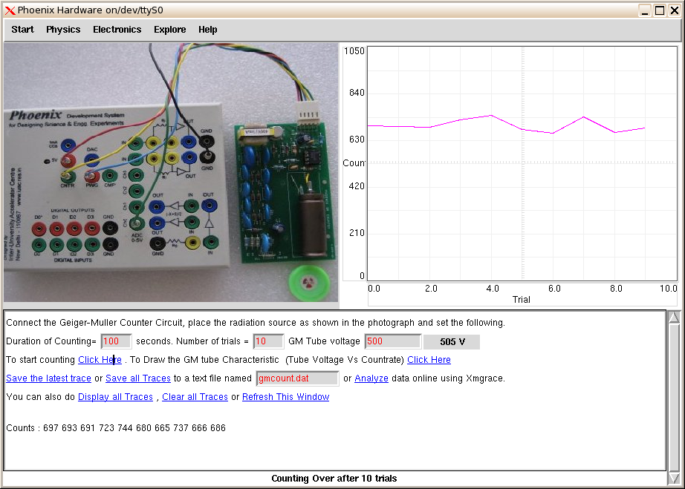Open Analyze link for Xmgrace
The image size is (685, 489).
(371, 378)
